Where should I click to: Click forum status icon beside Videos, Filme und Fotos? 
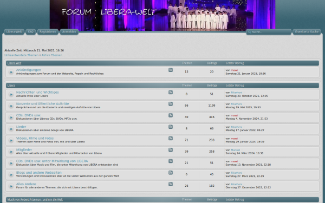(x=11, y=140)
